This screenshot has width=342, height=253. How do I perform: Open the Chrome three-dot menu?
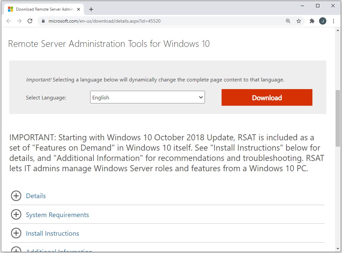333,21
